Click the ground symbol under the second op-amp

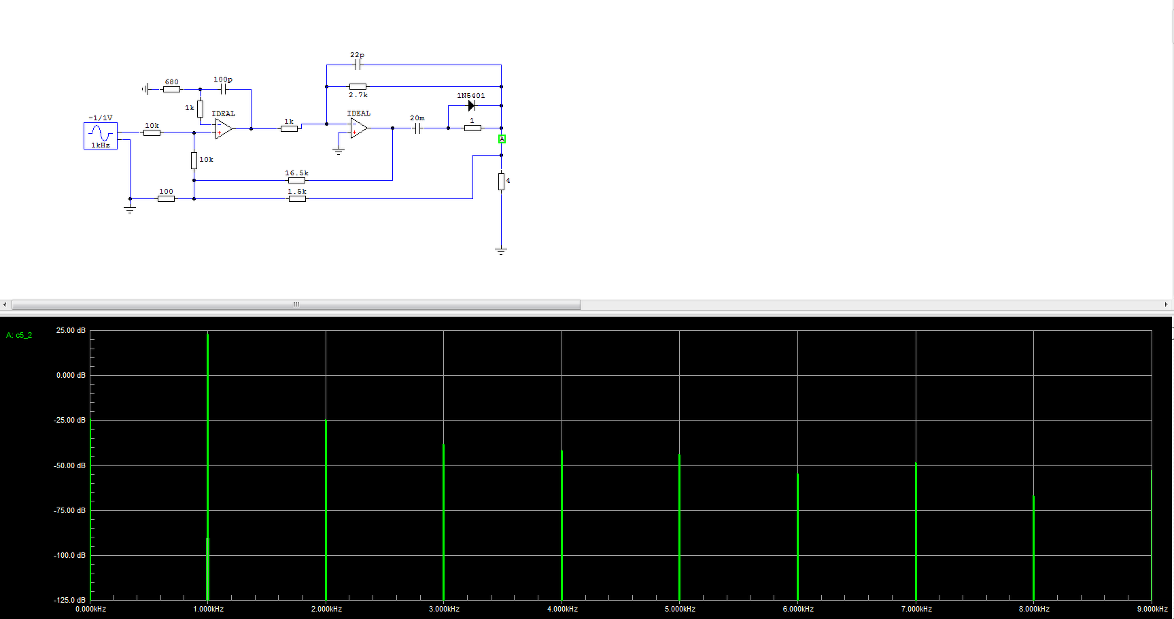(x=339, y=152)
